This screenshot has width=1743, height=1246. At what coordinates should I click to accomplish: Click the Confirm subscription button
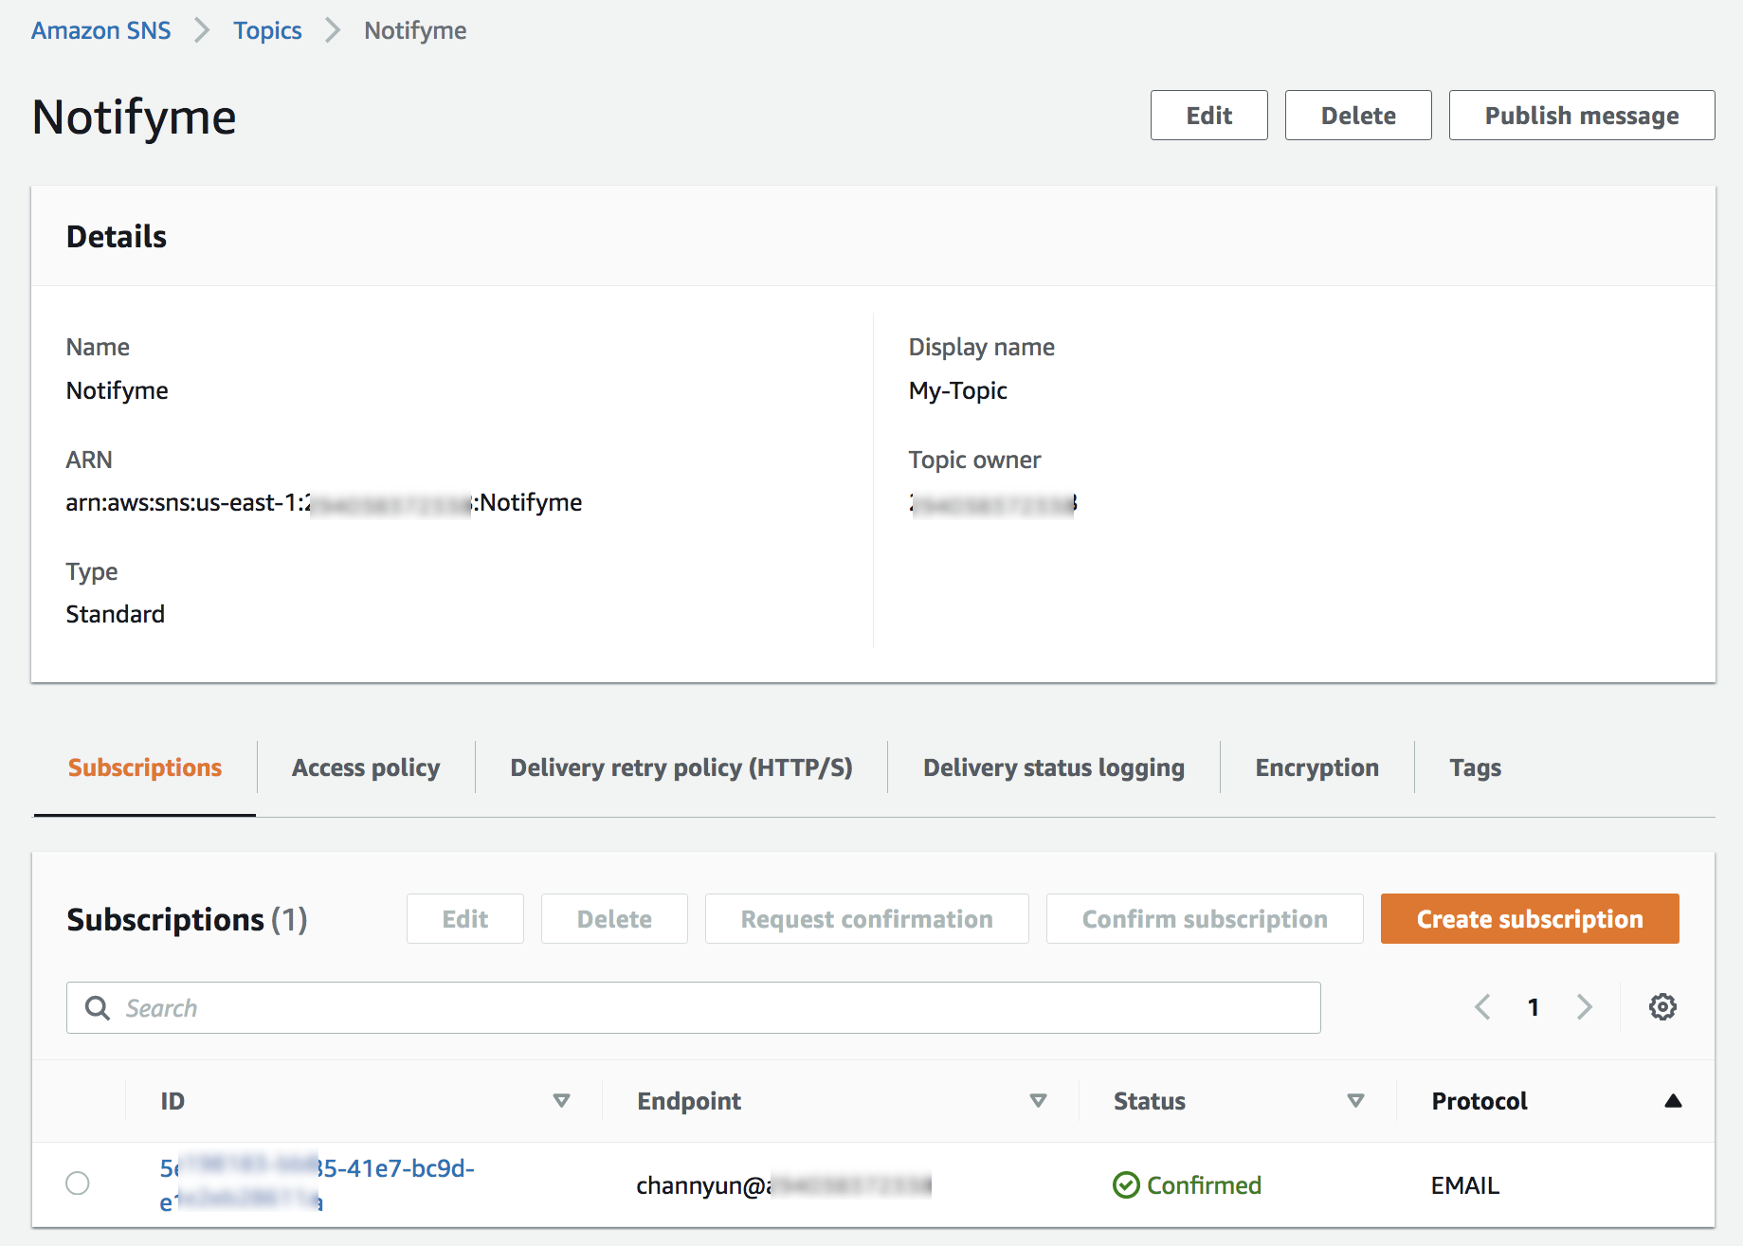click(x=1205, y=919)
